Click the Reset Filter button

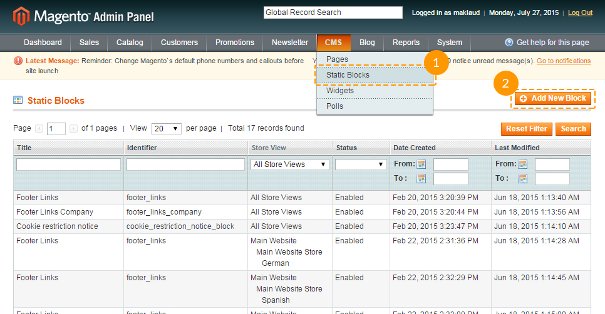tap(527, 129)
